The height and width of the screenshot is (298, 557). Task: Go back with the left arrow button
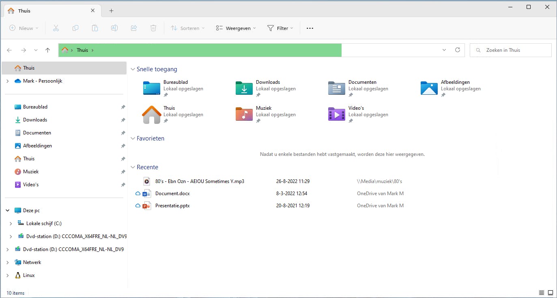coord(9,50)
